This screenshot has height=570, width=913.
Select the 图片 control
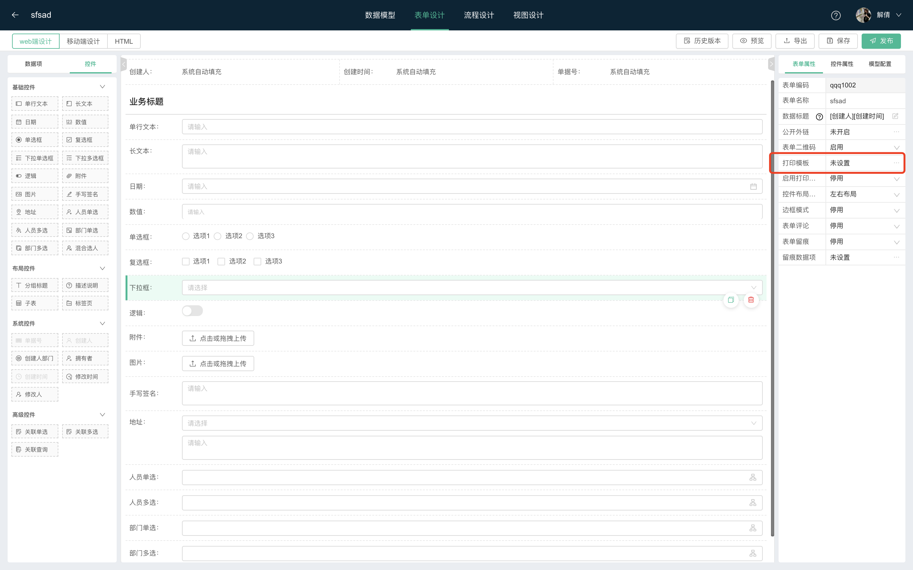tap(35, 194)
